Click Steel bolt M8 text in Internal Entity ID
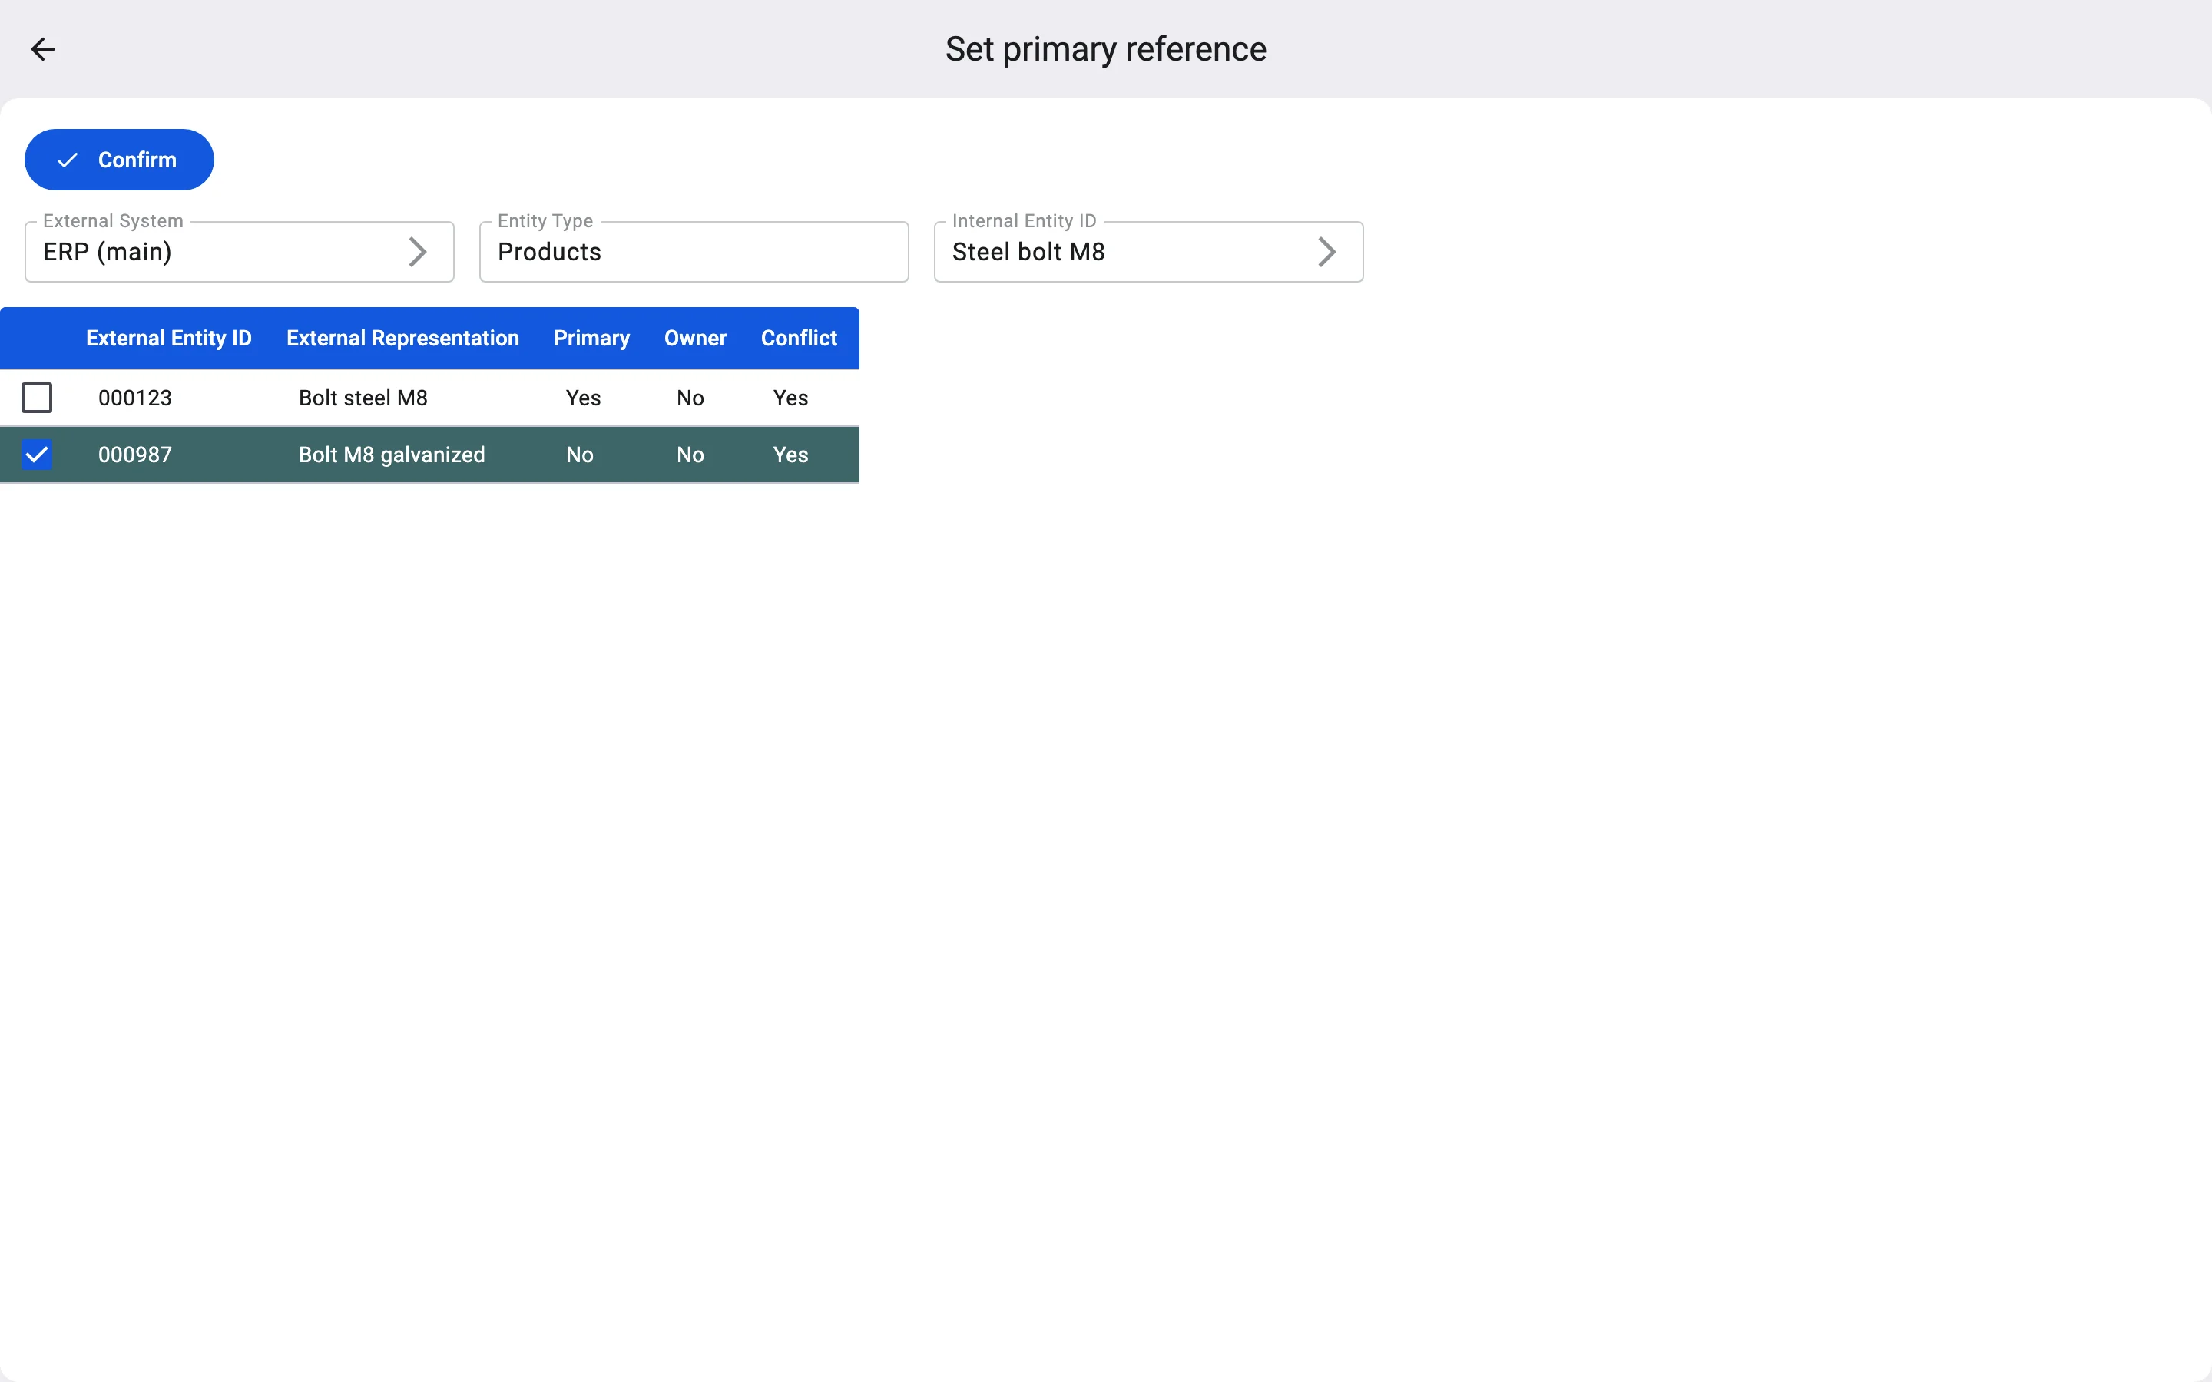The image size is (2212, 1382). point(1028,251)
